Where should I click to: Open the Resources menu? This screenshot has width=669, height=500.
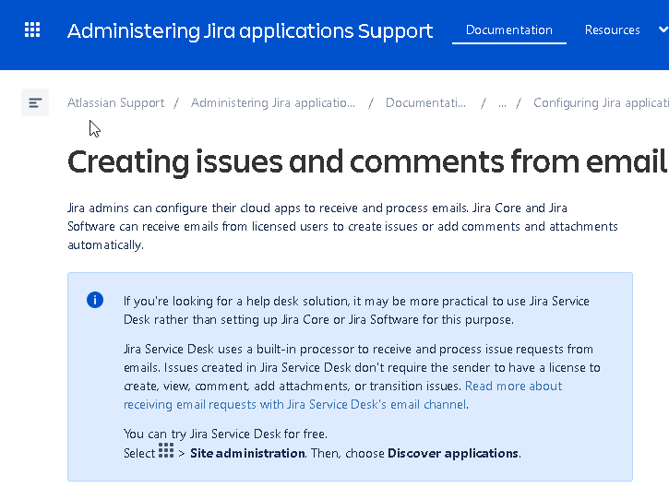click(613, 30)
